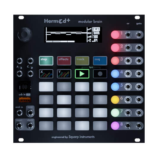Start playback with green play button
Image resolution: width=158 pixels, height=158 pixels.
click(82, 74)
